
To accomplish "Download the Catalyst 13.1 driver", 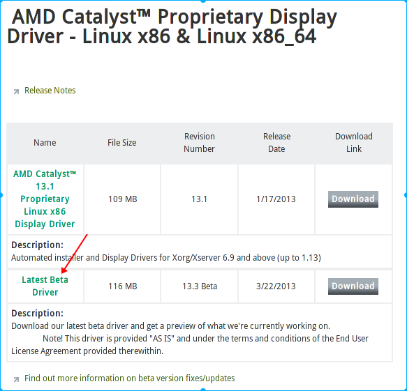I will coord(353,199).
